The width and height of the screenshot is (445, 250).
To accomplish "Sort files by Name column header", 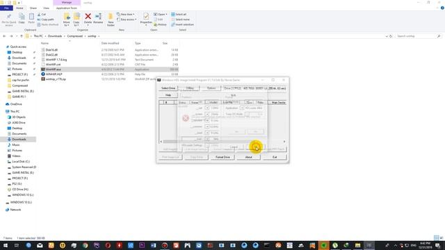I will pos(44,43).
